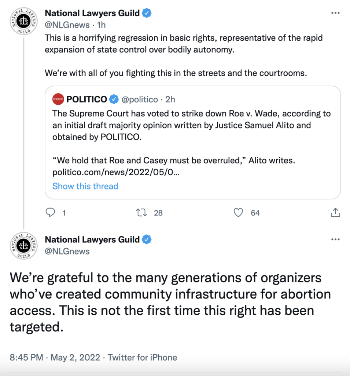Click the reply speech bubble icon
The height and width of the screenshot is (376, 350).
pyautogui.click(x=51, y=213)
